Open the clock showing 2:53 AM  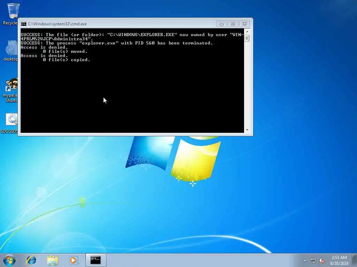(x=339, y=260)
